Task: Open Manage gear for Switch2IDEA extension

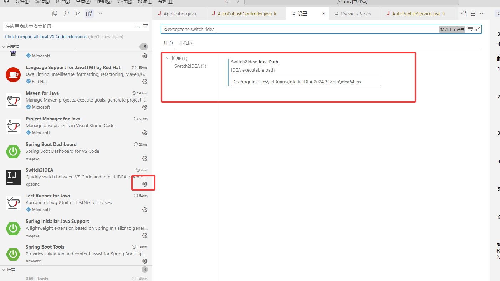Action: [145, 184]
